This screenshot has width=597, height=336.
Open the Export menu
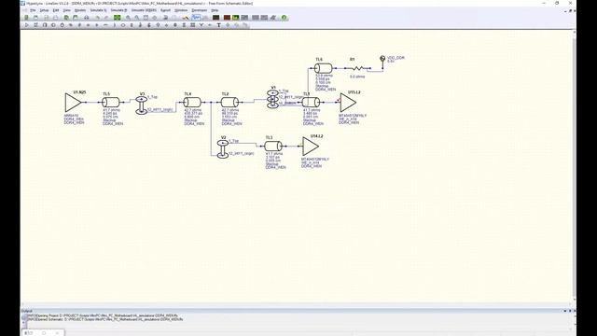pyautogui.click(x=165, y=10)
